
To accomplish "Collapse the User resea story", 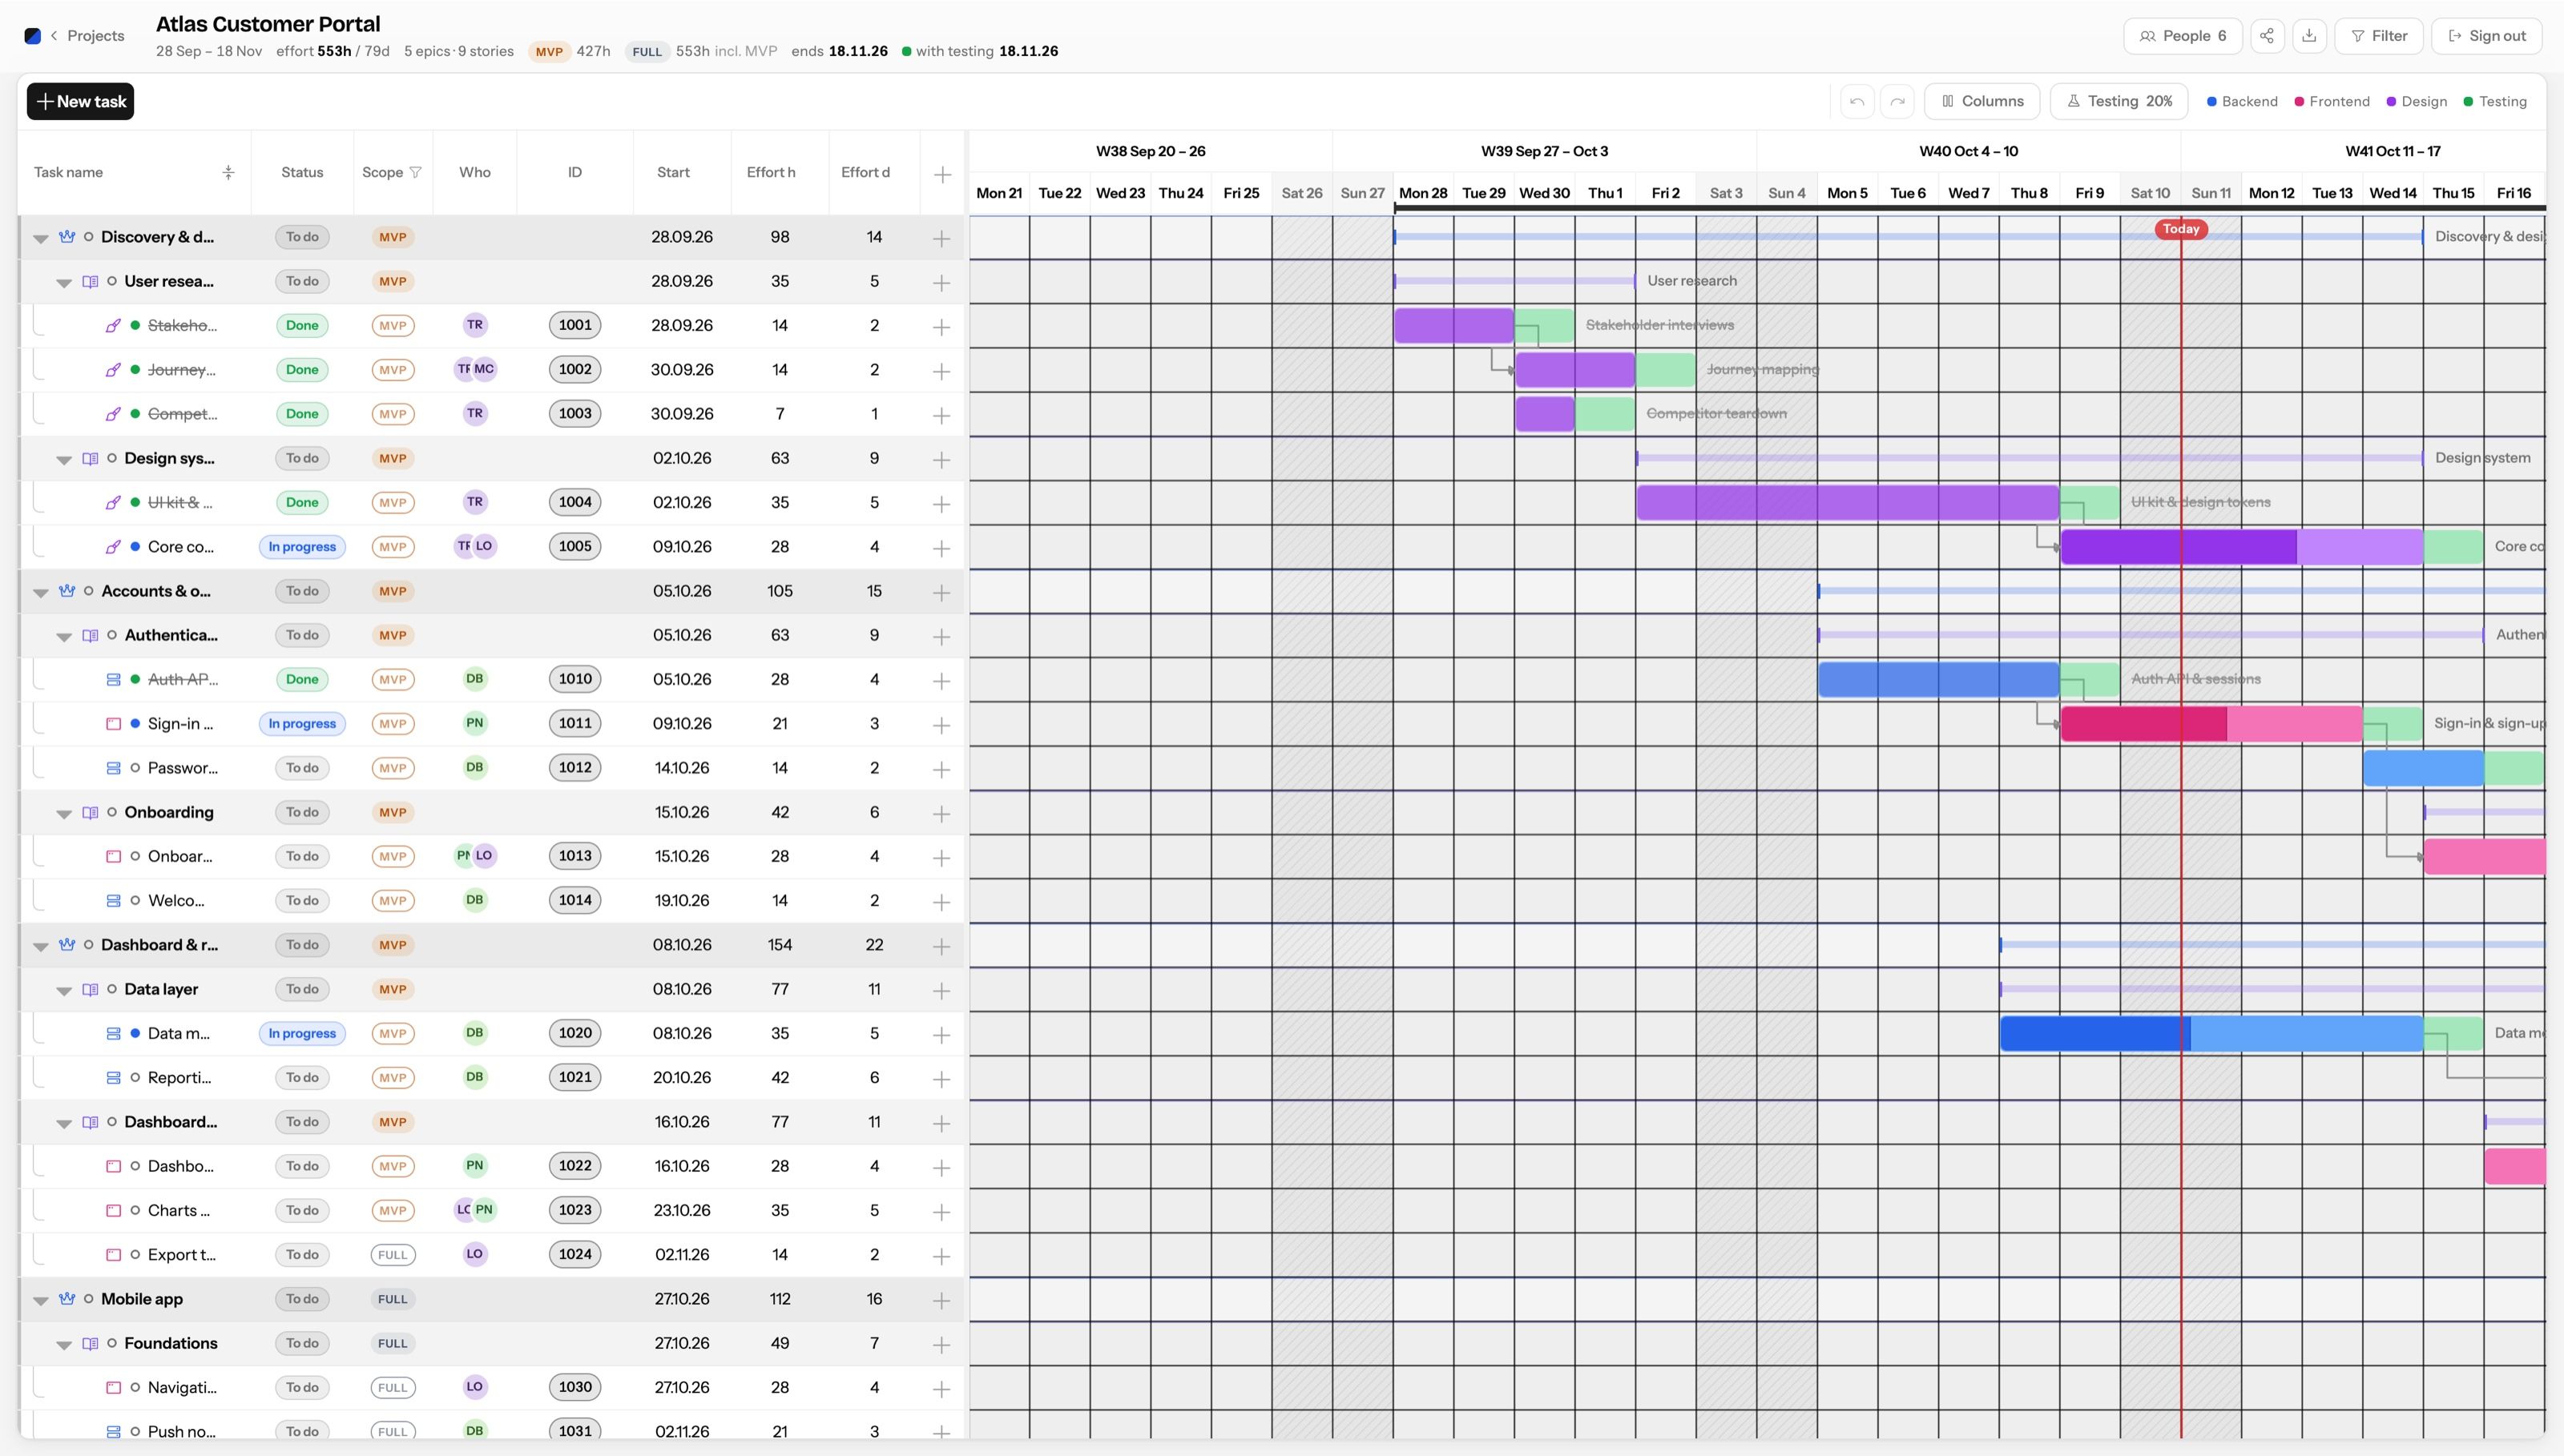I will click(64, 283).
